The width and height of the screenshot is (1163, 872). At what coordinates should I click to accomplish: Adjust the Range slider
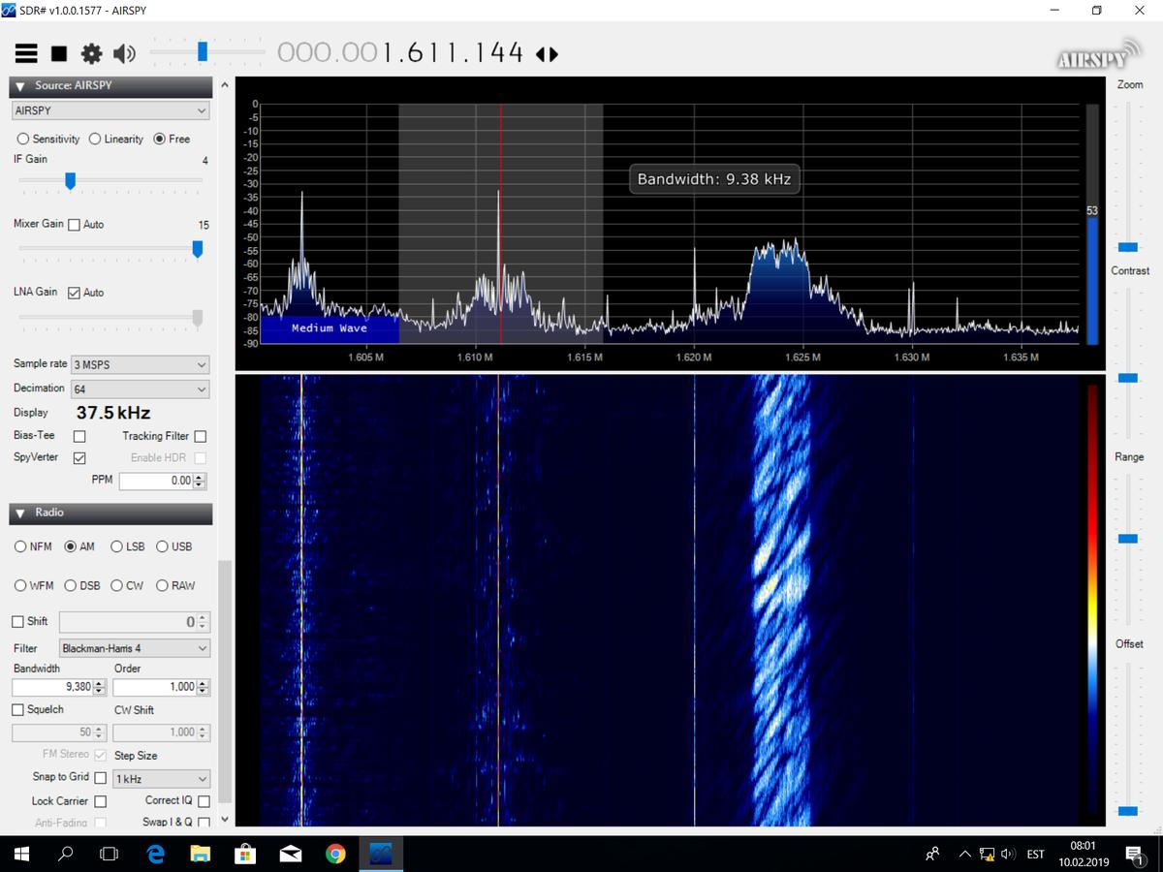(x=1127, y=539)
